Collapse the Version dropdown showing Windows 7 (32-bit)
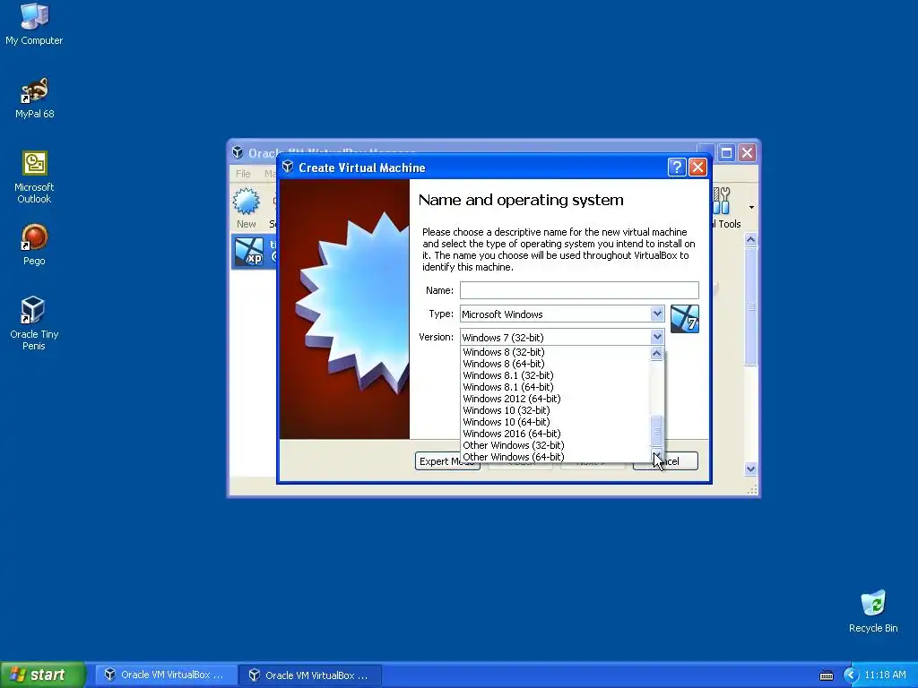 point(562,338)
